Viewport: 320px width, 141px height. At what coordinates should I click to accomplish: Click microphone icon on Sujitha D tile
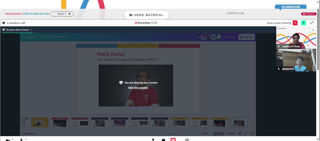tap(279, 47)
